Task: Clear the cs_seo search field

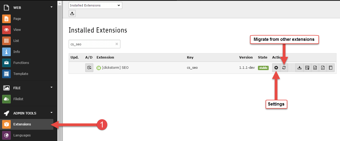Action: pos(117,44)
